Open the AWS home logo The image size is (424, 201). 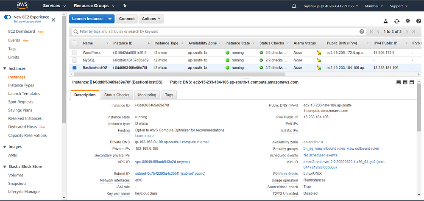22,6
